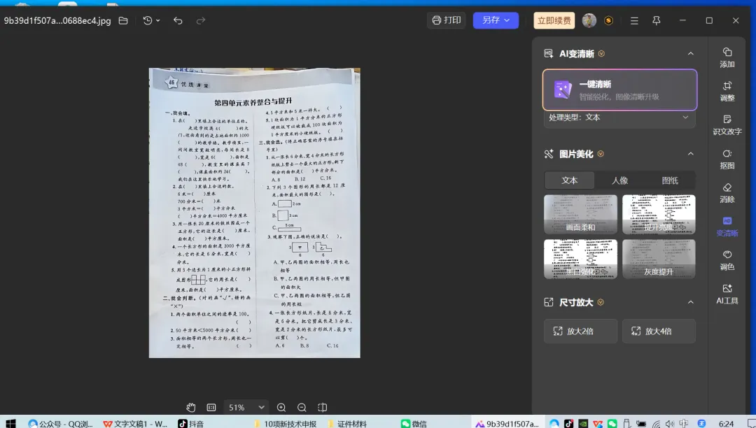Click the AI变清晰 premium badge icon

[602, 53]
